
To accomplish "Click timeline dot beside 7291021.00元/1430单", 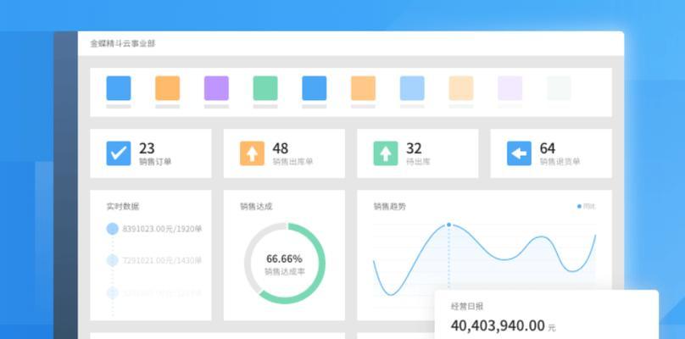I will (x=113, y=260).
